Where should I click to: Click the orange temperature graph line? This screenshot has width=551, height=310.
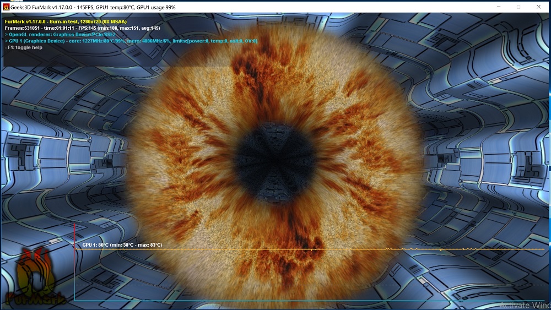point(309,249)
